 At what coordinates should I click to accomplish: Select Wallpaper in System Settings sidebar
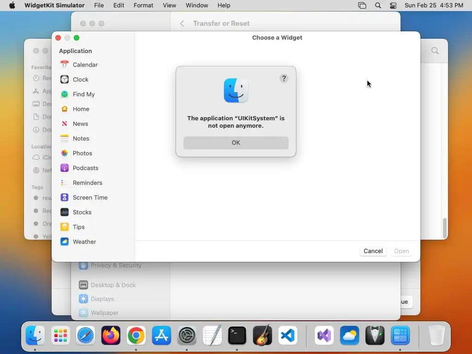[99, 313]
